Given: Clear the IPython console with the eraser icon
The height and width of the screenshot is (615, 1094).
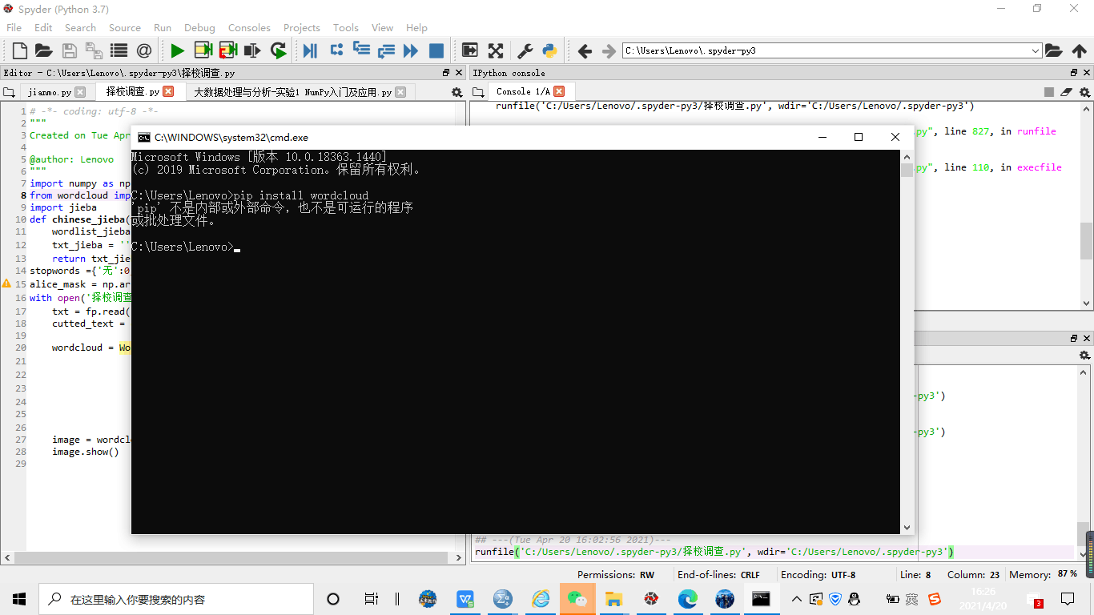Looking at the screenshot, I should pos(1066,92).
